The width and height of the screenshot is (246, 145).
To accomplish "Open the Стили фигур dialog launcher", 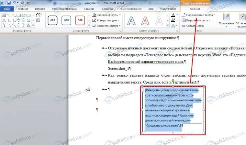I will tap(120, 31).
